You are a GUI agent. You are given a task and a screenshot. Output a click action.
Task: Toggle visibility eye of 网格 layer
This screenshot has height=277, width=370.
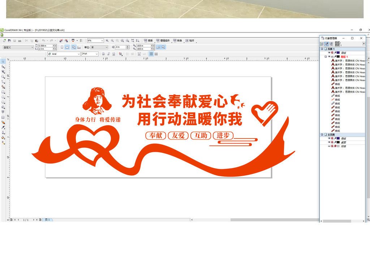click(329, 146)
